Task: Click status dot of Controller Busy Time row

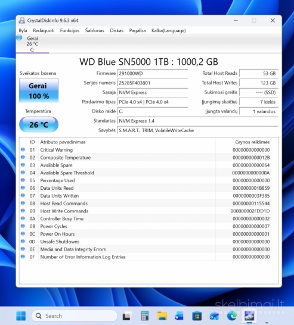Action: point(23,218)
